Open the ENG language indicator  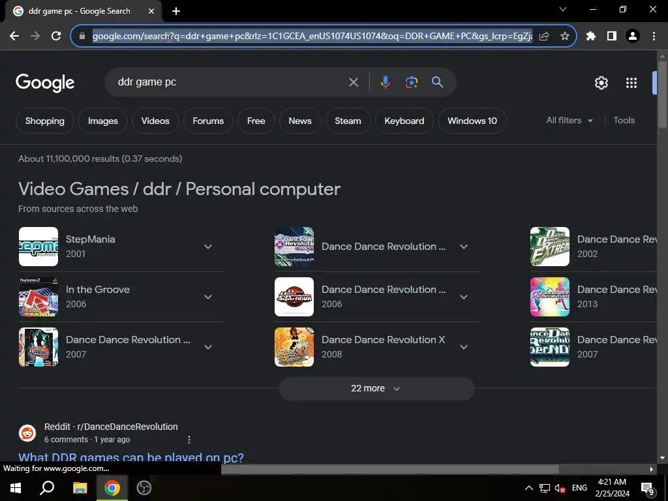[x=579, y=488]
